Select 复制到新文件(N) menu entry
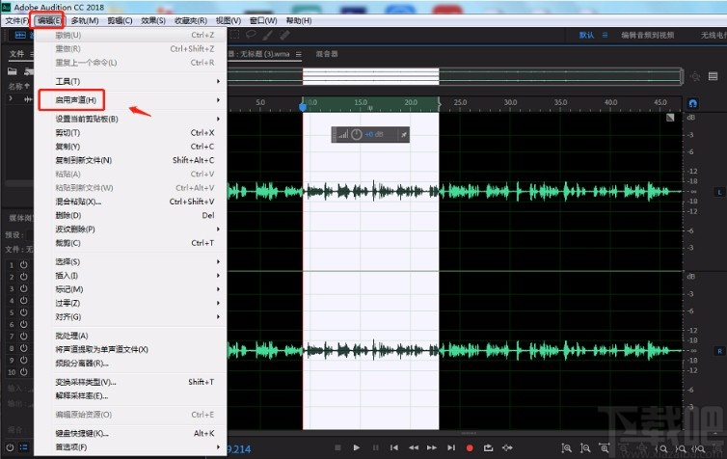Image resolution: width=727 pixels, height=459 pixels. coord(131,160)
